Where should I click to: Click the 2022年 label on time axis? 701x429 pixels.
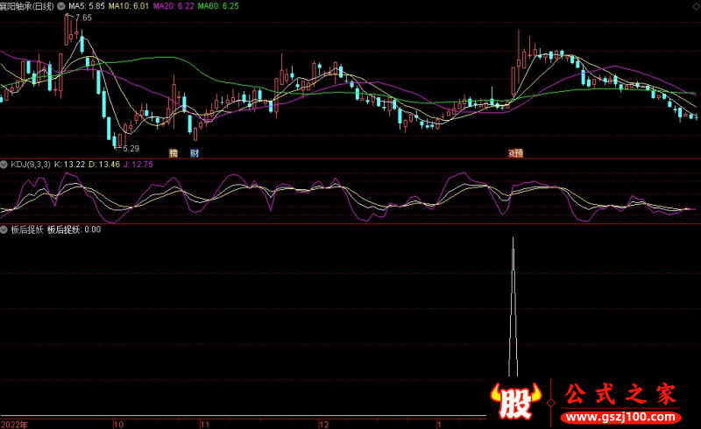pos(14,423)
